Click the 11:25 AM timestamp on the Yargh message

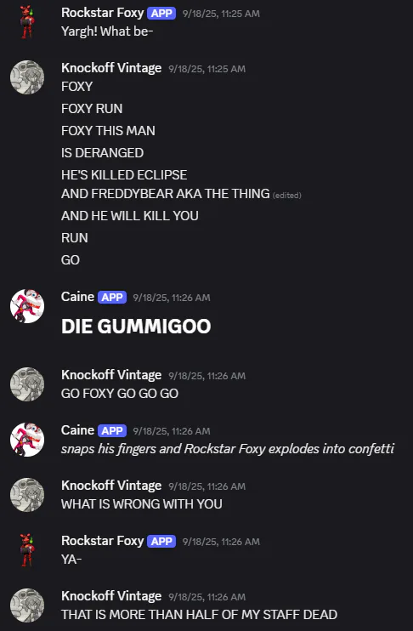click(221, 14)
